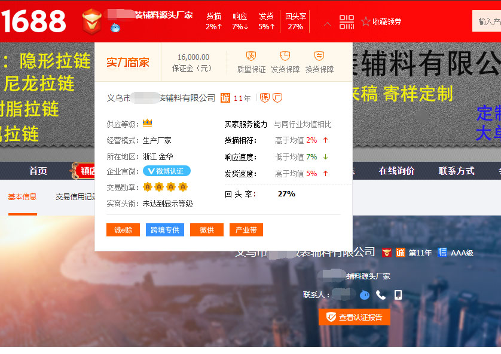The height and width of the screenshot is (354, 501).
Task: Click 查看认证报告 button
Action: point(355,317)
